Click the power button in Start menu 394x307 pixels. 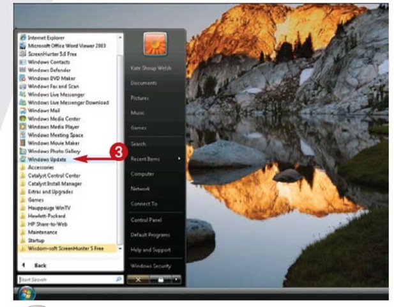click(x=138, y=279)
